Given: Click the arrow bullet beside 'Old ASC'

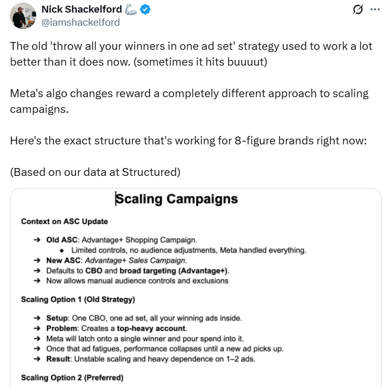Looking at the screenshot, I should click(x=37, y=240).
